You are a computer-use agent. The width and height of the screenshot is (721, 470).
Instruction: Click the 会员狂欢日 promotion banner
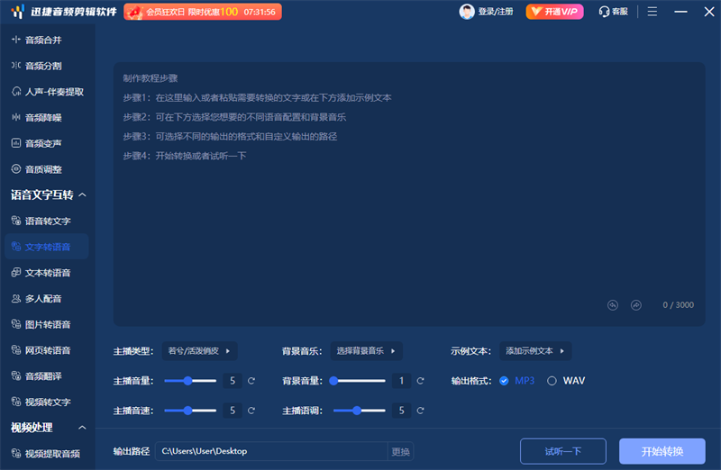click(x=203, y=12)
